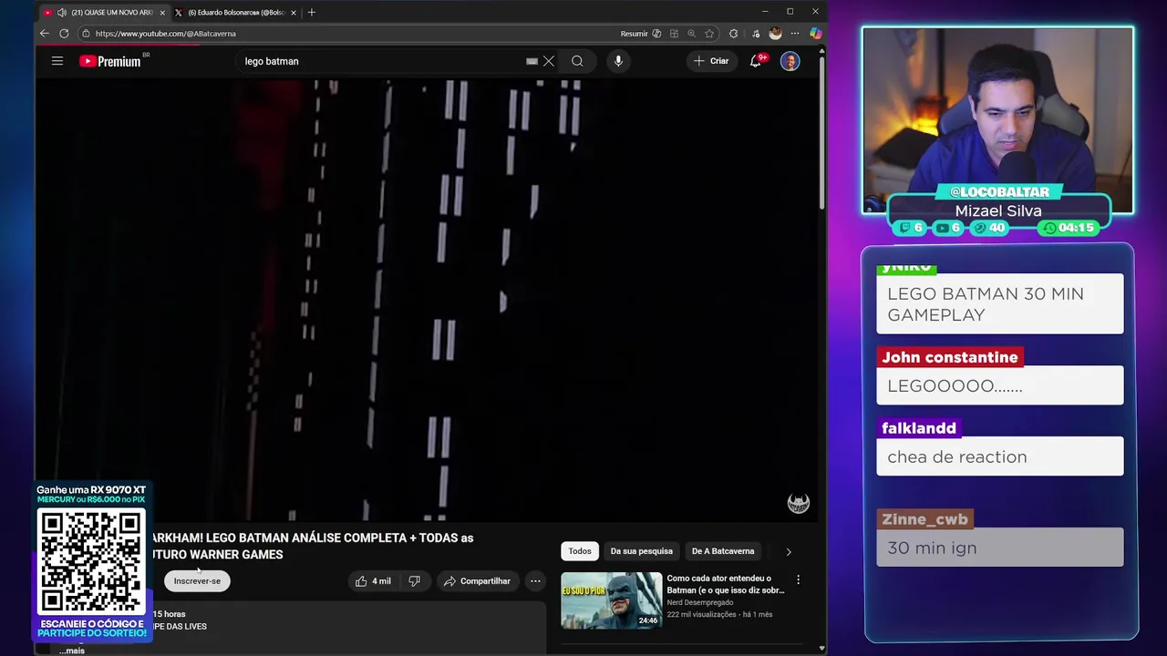Image resolution: width=1167 pixels, height=656 pixels.
Task: Close the Eduardo Bolsonaro tab
Action: coord(294,13)
